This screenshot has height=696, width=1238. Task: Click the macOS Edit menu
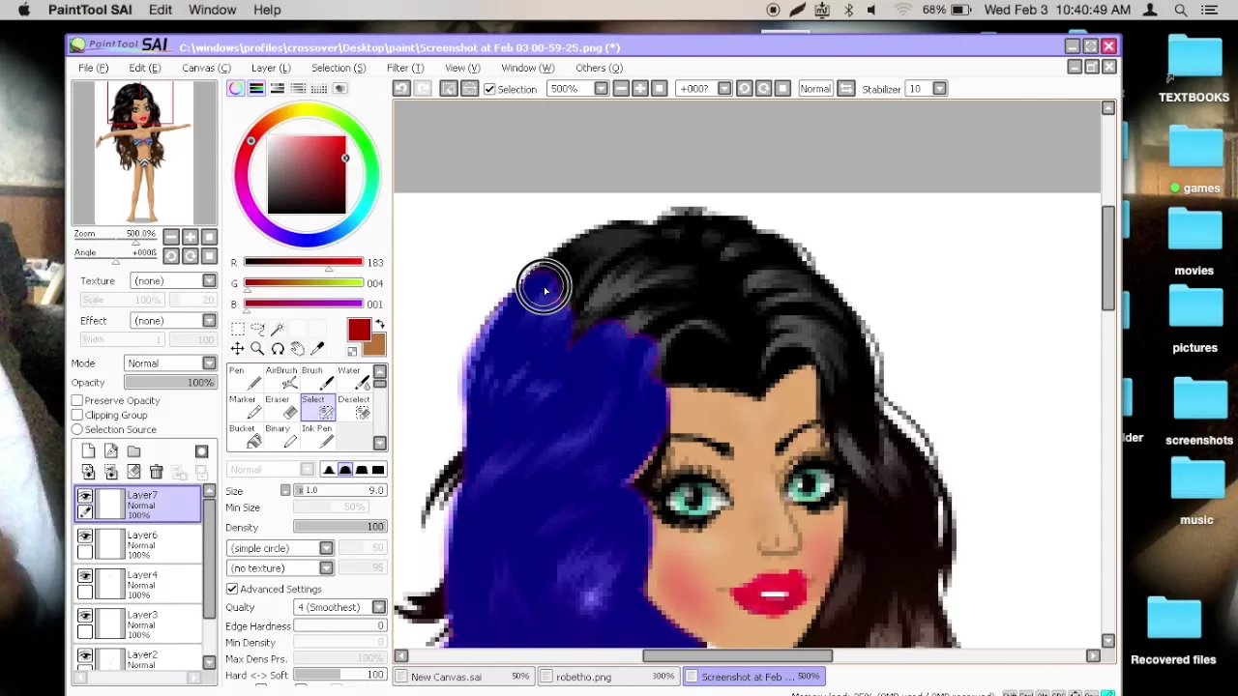pos(161,10)
